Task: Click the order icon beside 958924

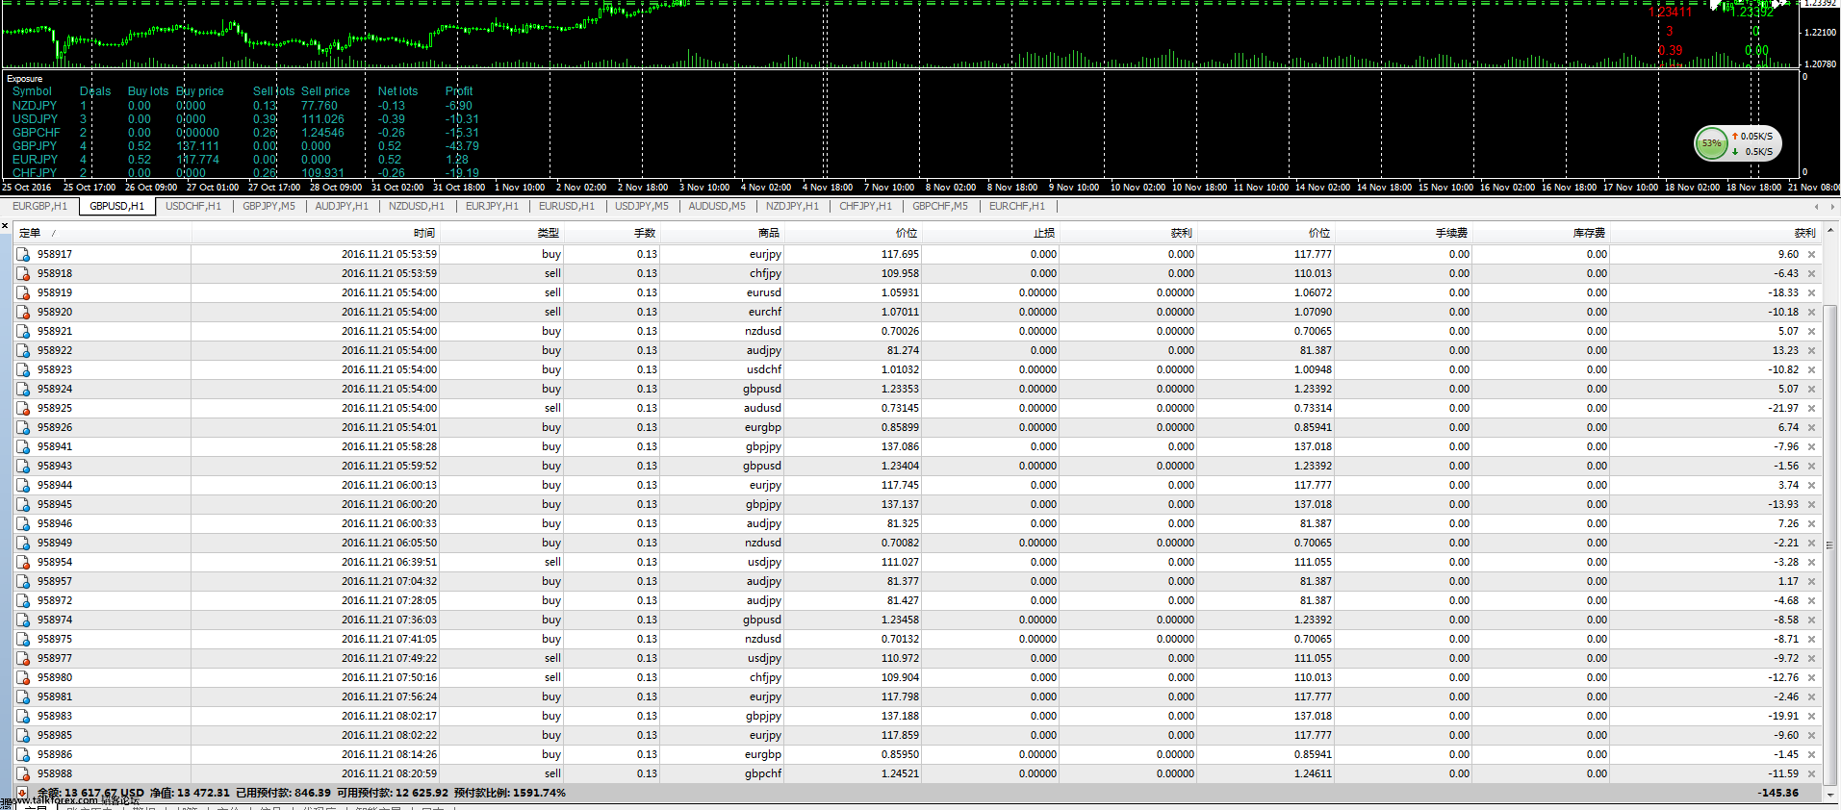Action: [22, 389]
